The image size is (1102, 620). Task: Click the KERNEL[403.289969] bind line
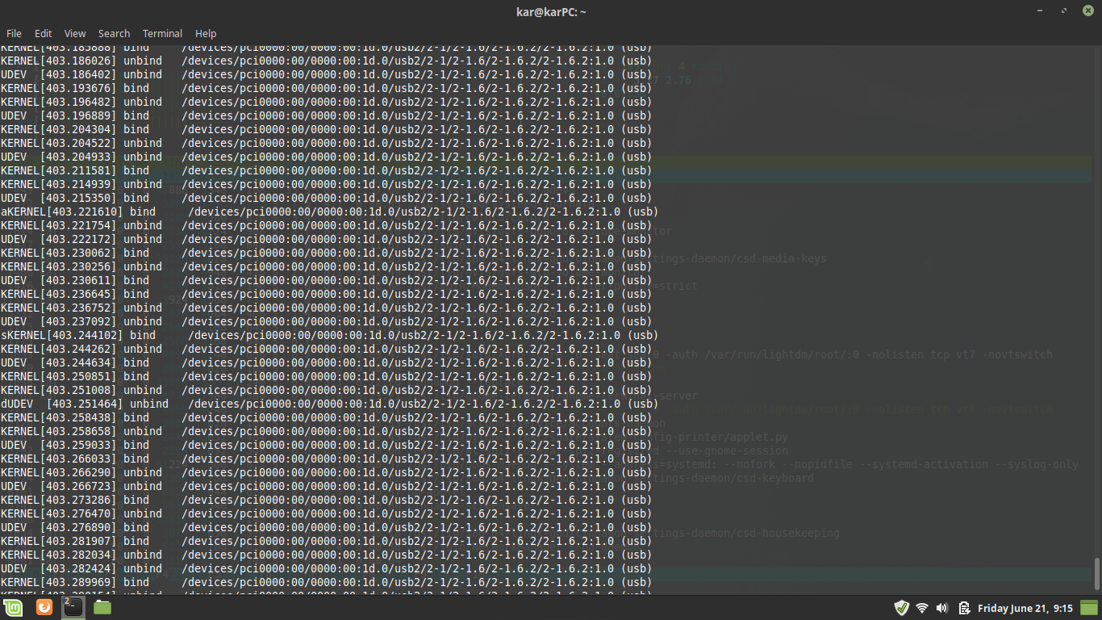[x=326, y=582]
